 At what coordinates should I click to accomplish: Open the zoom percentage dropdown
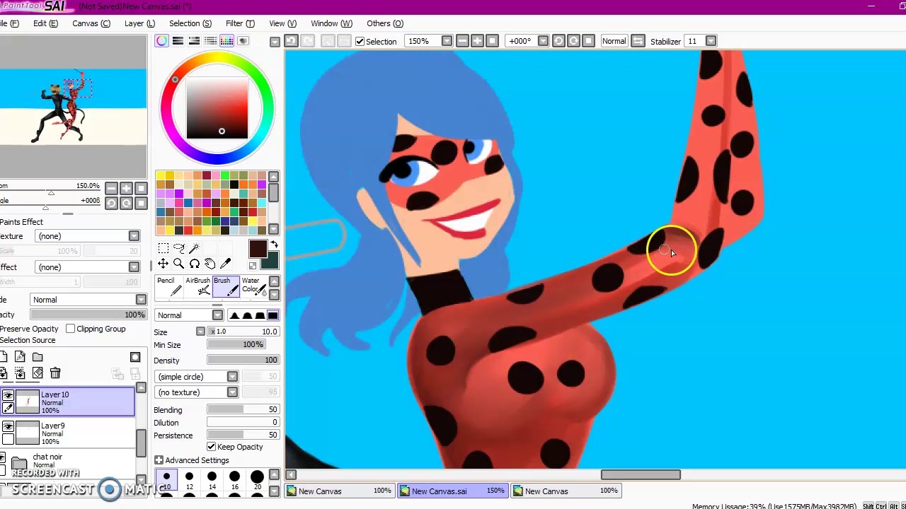(447, 41)
